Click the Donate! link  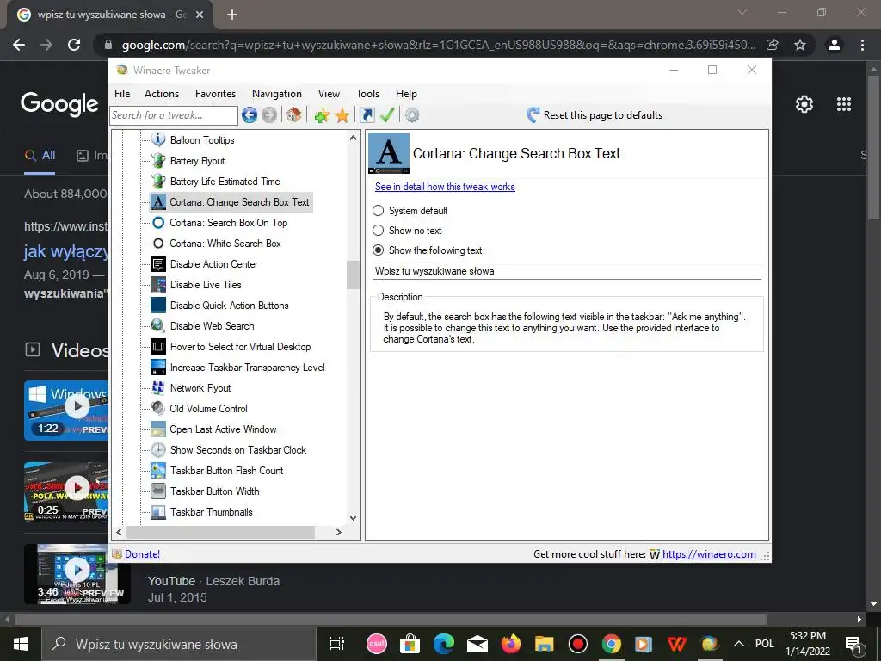pos(142,554)
